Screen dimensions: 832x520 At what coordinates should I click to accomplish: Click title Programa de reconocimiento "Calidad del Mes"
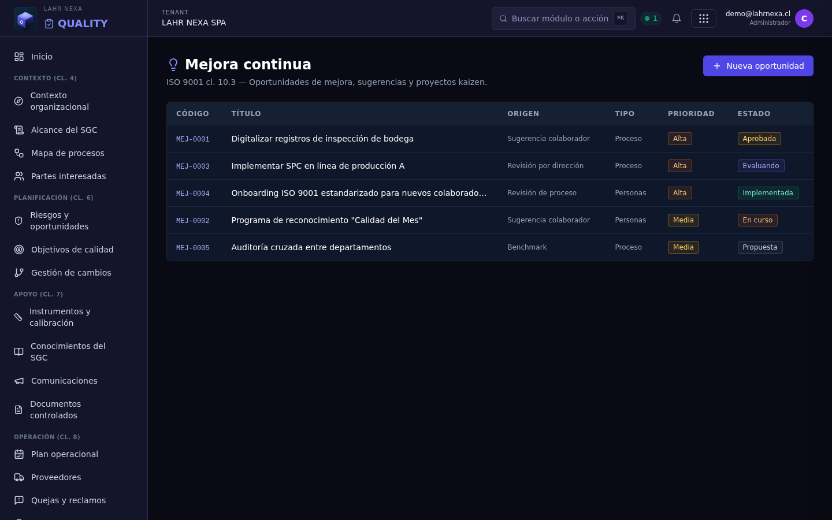click(327, 220)
